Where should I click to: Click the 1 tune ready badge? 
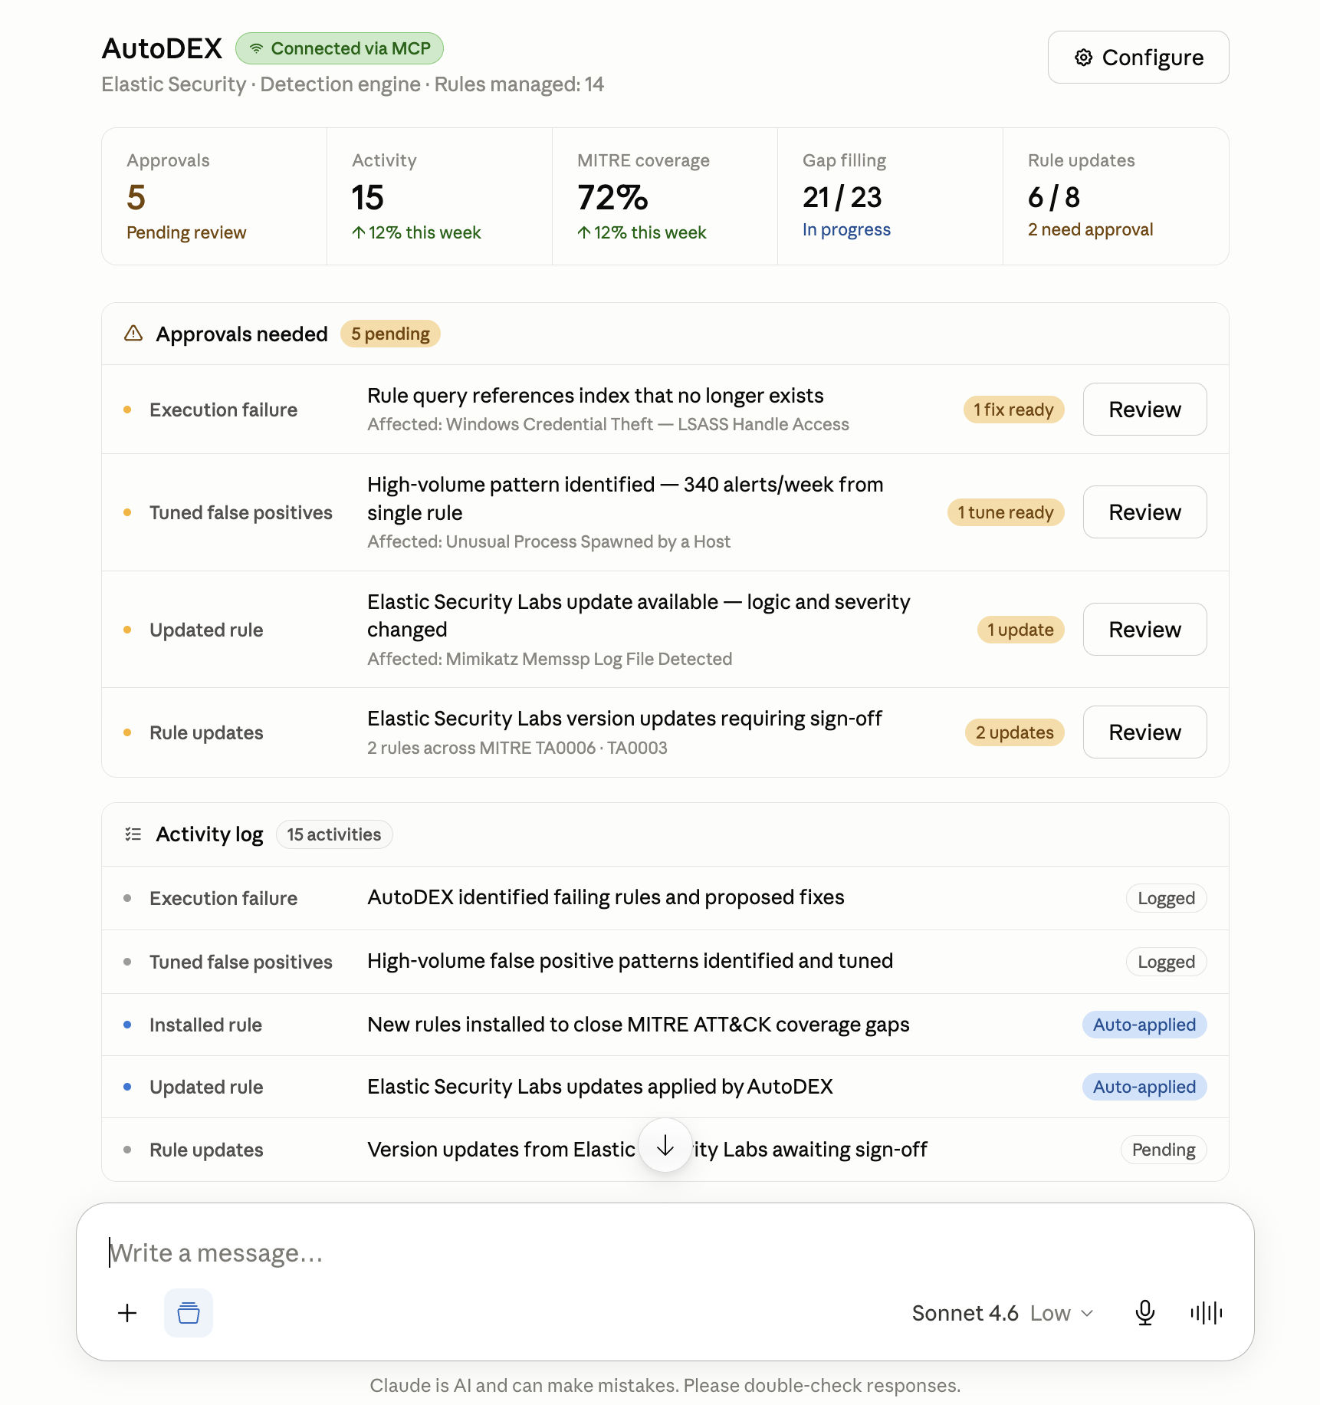[1006, 512]
